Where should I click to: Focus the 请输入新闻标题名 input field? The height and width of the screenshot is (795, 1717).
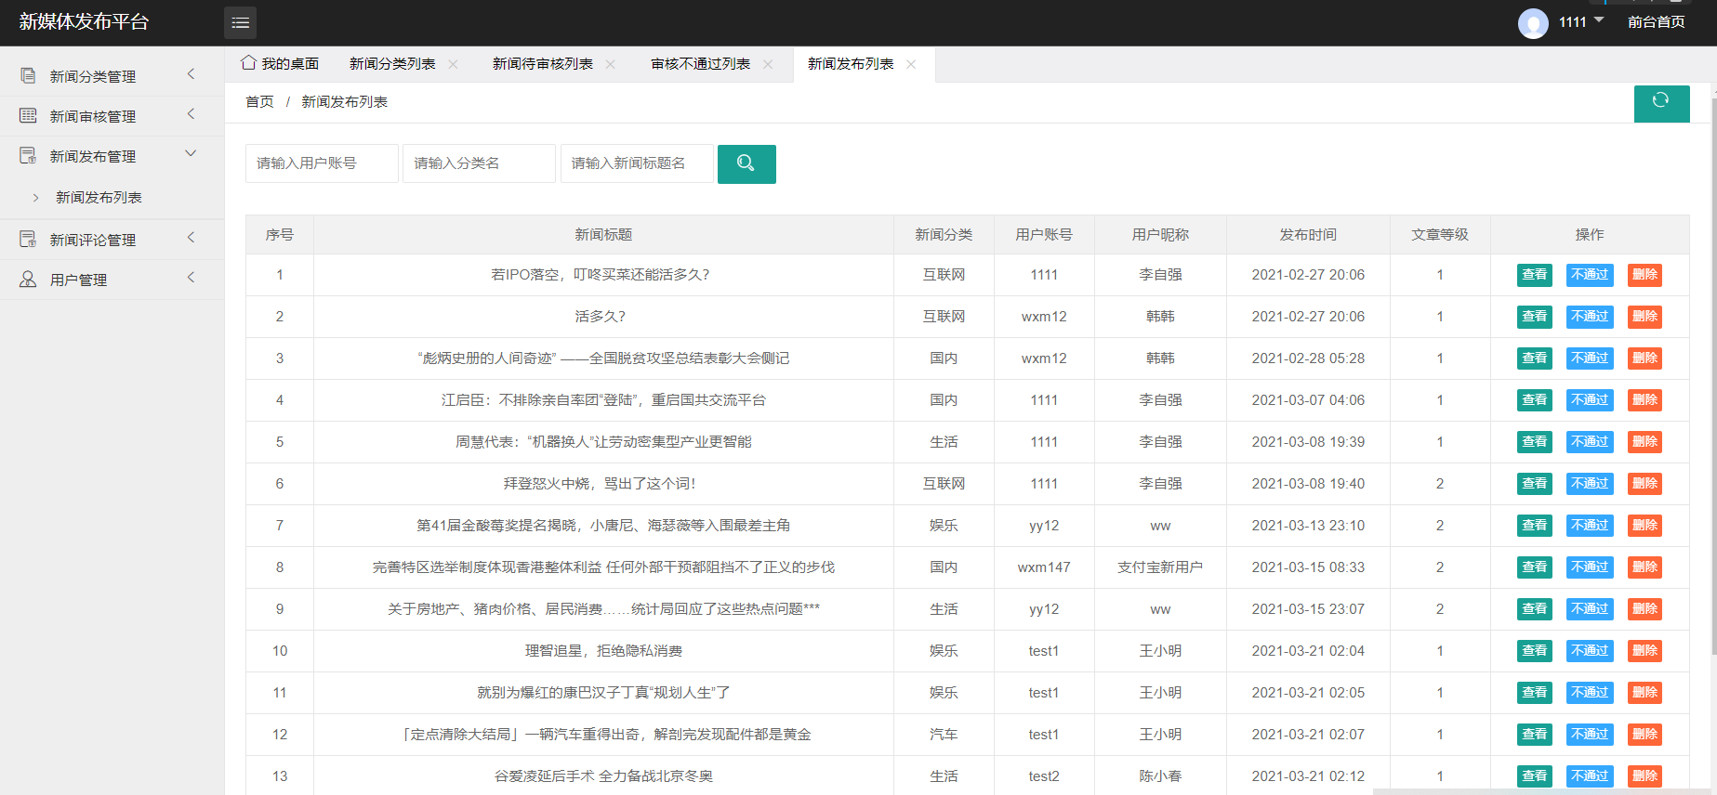pyautogui.click(x=637, y=163)
